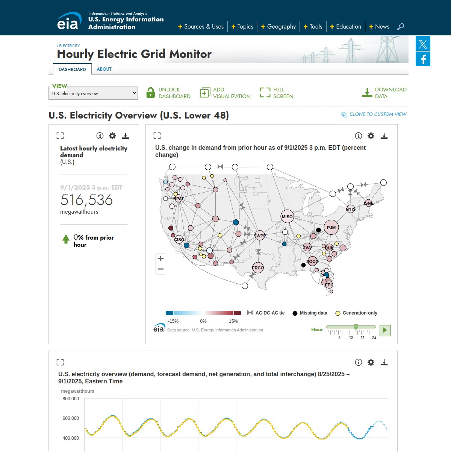
Task: Select the FPL node on the map
Action: (x=329, y=285)
